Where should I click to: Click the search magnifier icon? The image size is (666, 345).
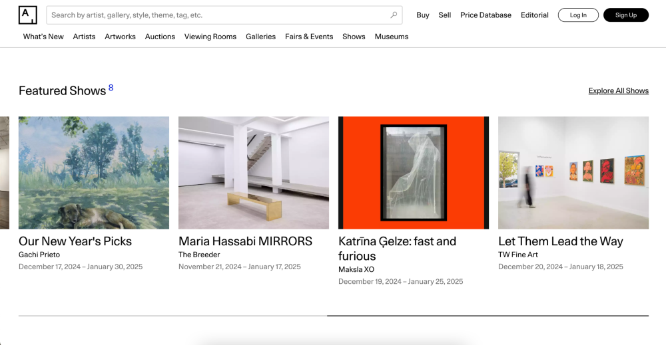tap(394, 15)
